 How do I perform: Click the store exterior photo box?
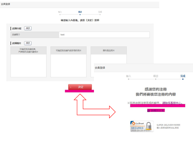coord(28,62)
